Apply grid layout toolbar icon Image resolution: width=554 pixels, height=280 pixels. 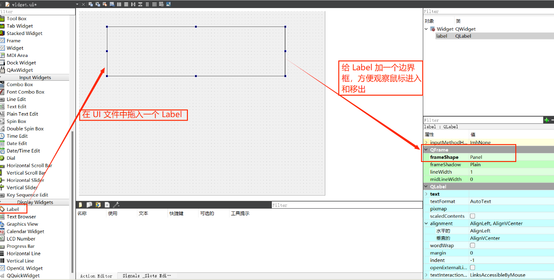pyautogui.click(x=154, y=4)
